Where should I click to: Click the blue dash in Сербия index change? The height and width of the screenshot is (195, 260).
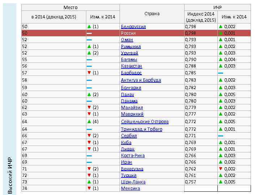[x=221, y=136]
